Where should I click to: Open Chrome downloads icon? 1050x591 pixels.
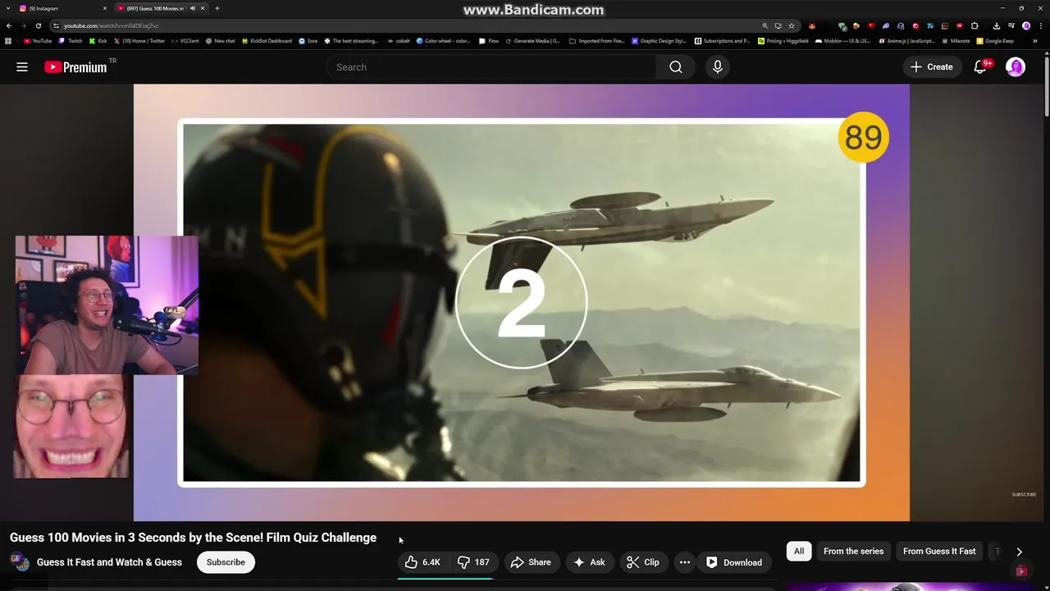(996, 25)
